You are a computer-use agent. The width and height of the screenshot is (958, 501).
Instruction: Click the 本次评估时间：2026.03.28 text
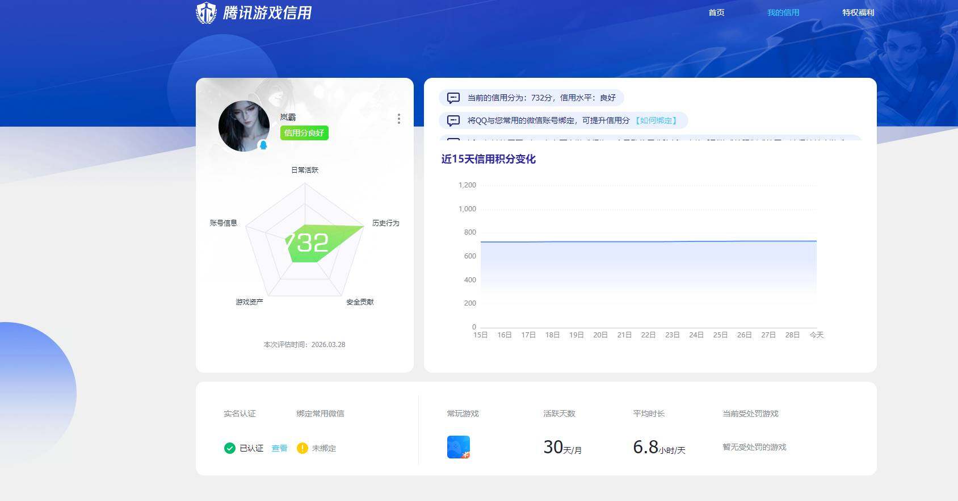tap(305, 344)
